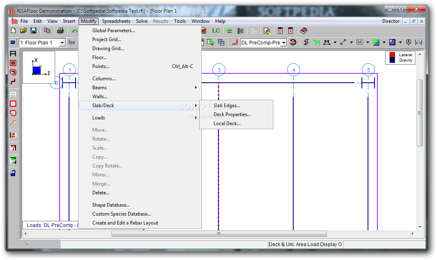437x260 pixels.
Task: Toggle rendered I-beam shape display
Action: pos(306,42)
